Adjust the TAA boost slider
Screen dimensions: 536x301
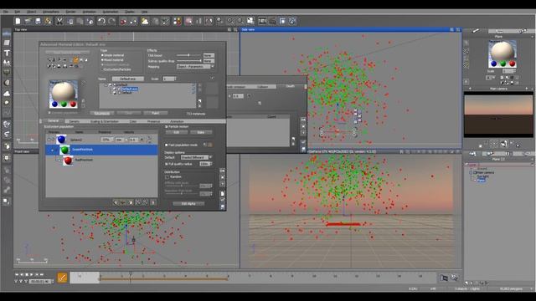pos(188,55)
